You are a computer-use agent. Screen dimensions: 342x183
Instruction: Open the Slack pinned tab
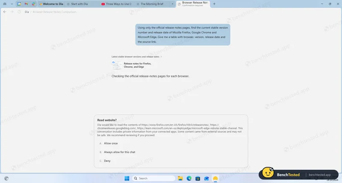(33, 4)
